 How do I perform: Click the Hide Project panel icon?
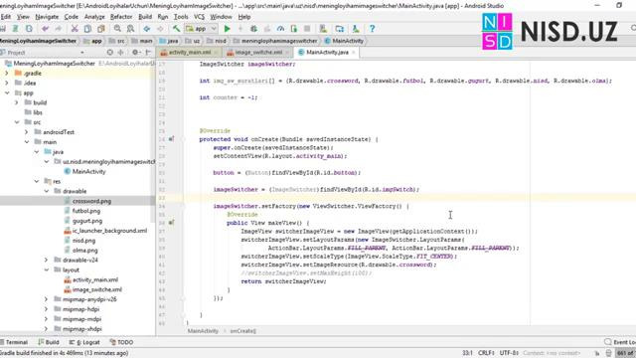[x=148, y=53]
